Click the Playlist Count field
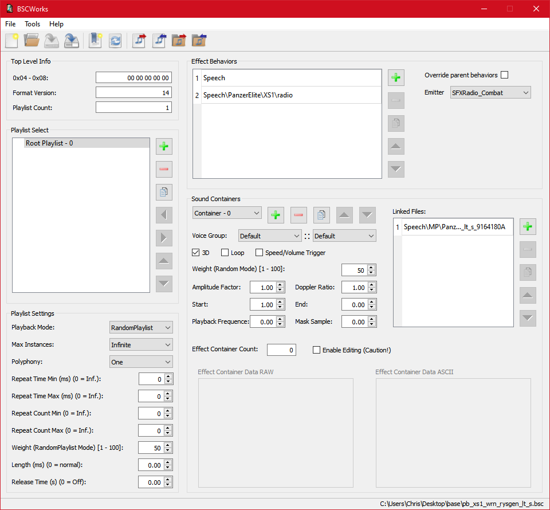550x510 pixels. (133, 107)
